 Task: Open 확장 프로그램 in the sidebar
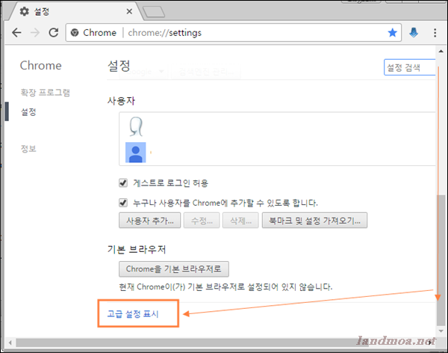(45, 93)
